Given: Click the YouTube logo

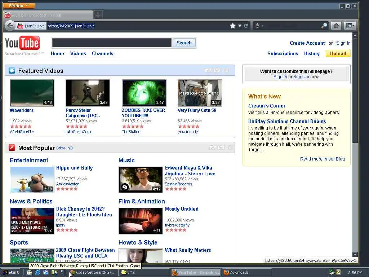Looking at the screenshot, I should (22, 43).
